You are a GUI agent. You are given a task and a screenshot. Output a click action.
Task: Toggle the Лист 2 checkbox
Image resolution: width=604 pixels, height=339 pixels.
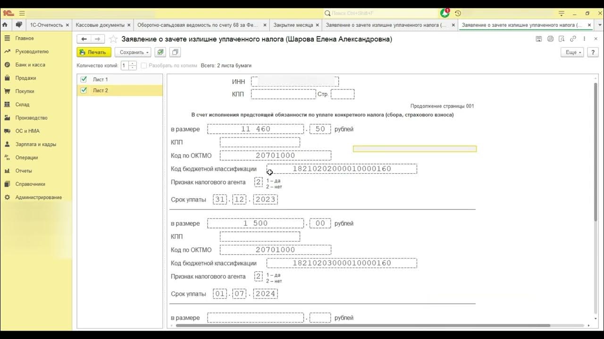(x=84, y=90)
